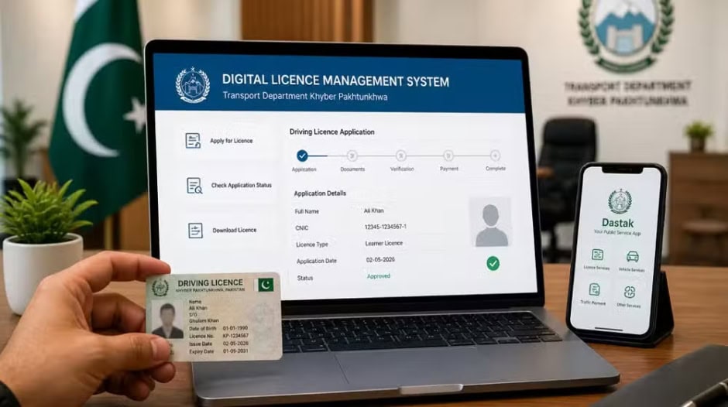Select the Documents step circle

click(x=352, y=156)
